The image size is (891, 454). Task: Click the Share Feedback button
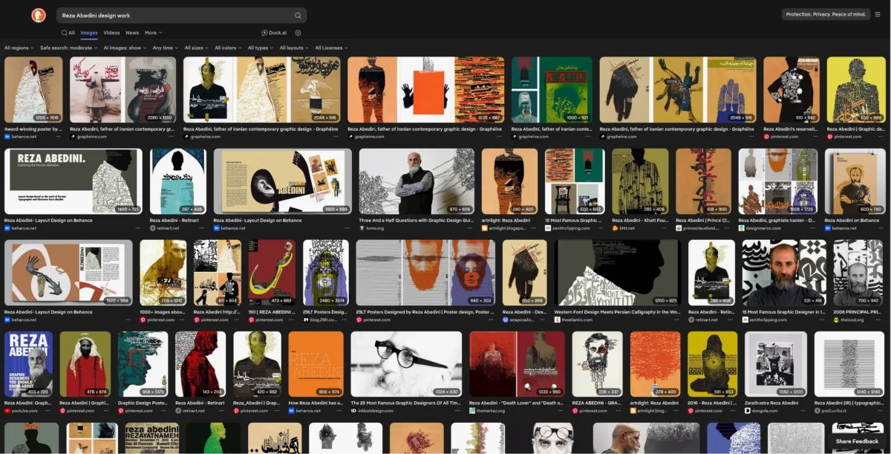click(857, 441)
